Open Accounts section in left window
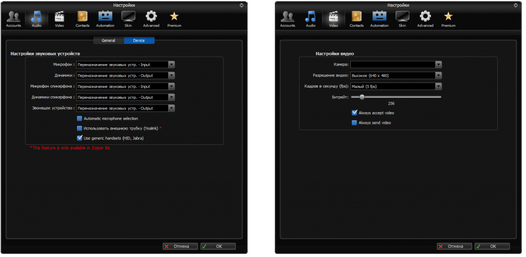Viewport: 526px width, 257px height. tap(13, 19)
